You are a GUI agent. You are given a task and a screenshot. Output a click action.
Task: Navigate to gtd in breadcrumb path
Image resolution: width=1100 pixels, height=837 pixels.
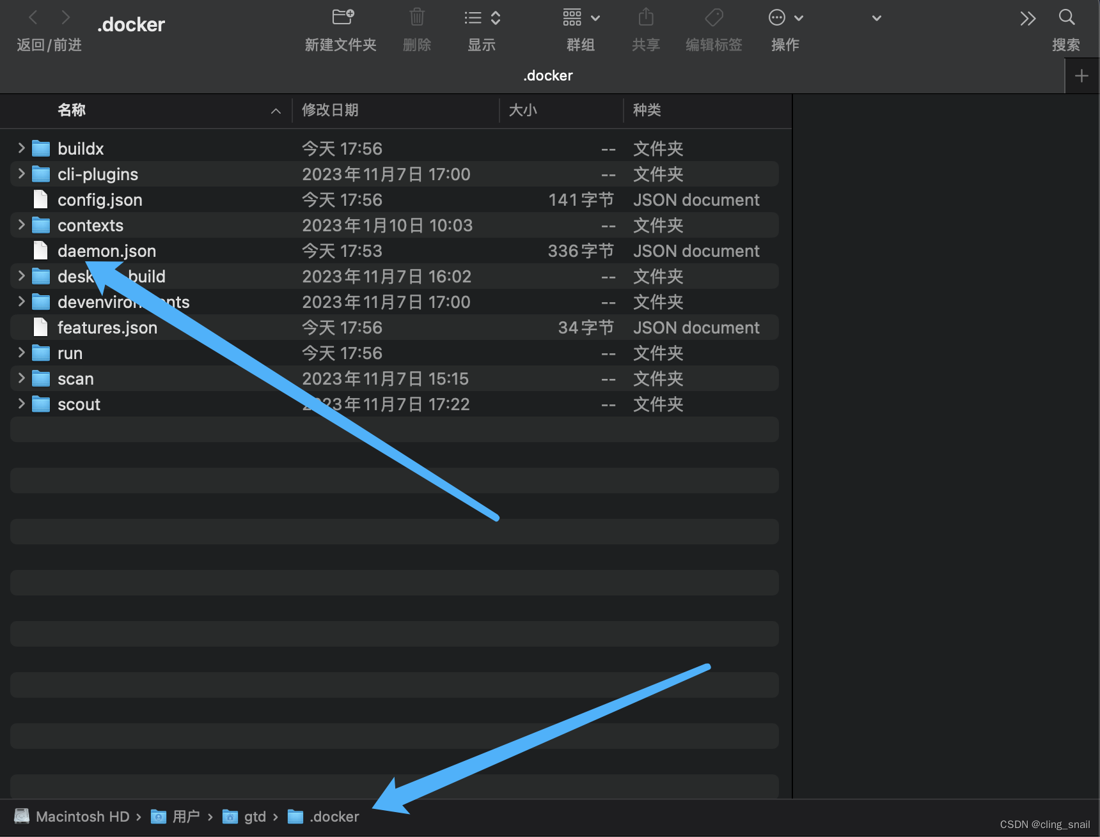[255, 816]
